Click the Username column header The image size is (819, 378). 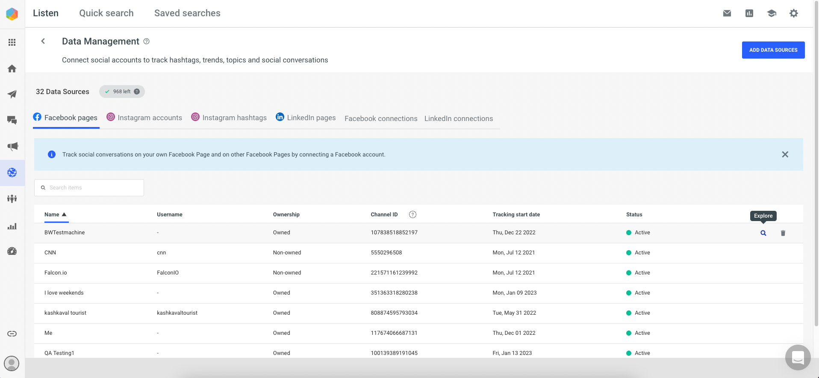pyautogui.click(x=170, y=215)
